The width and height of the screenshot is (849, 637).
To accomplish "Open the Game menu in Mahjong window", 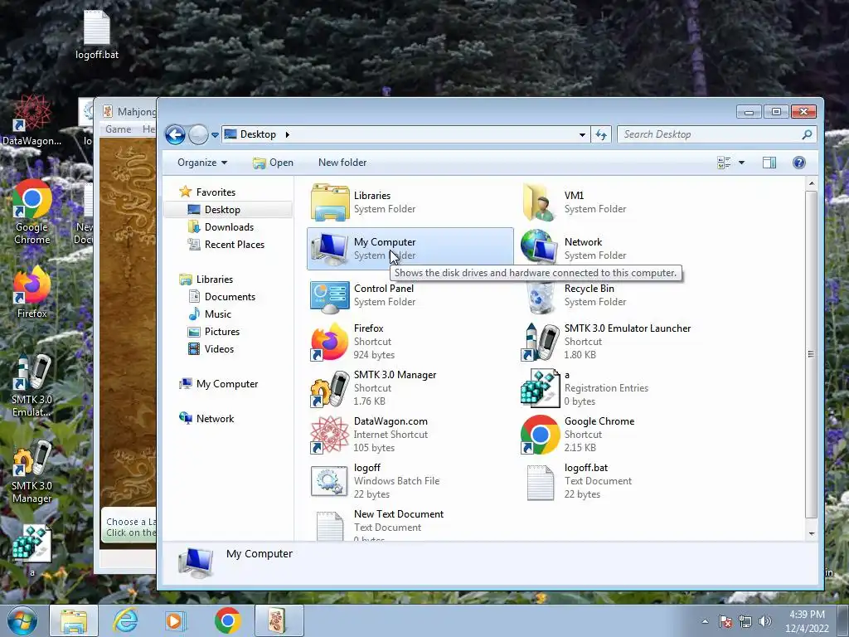I will click(118, 129).
